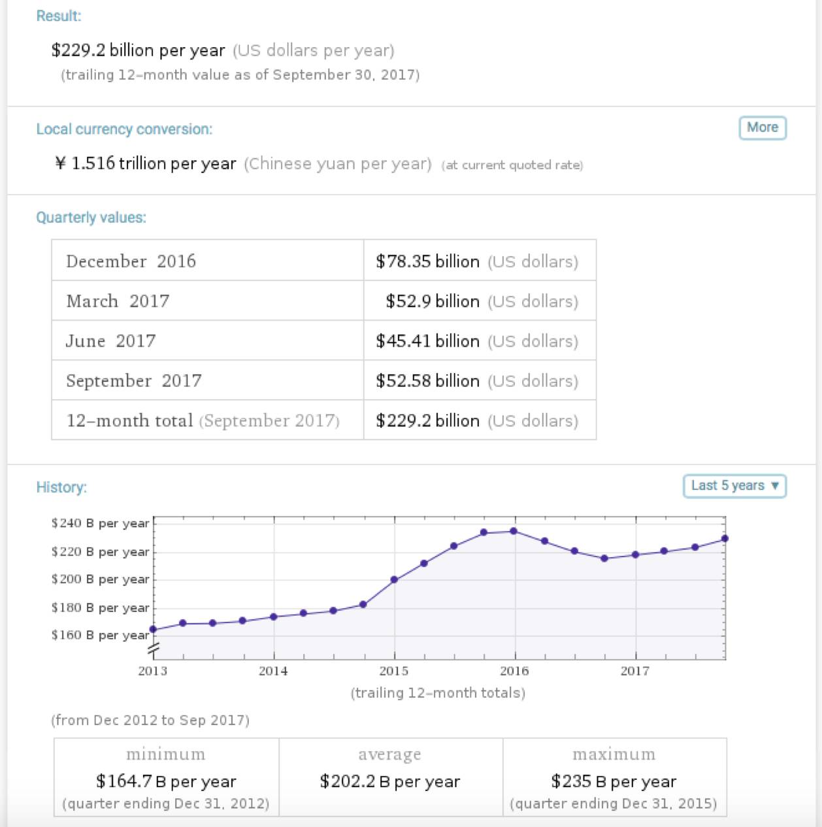The image size is (822, 827).
Task: Select the peak data point near 2016
Action: pos(514,531)
